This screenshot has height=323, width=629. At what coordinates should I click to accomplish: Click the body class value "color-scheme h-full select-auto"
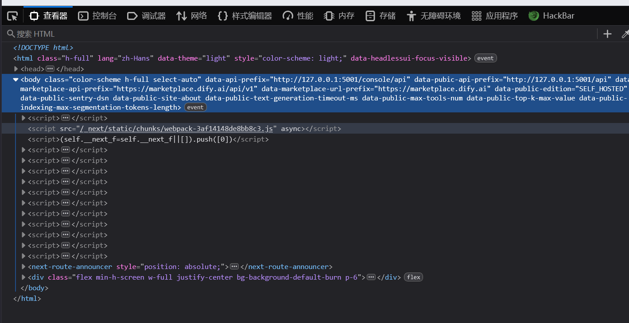coord(137,80)
